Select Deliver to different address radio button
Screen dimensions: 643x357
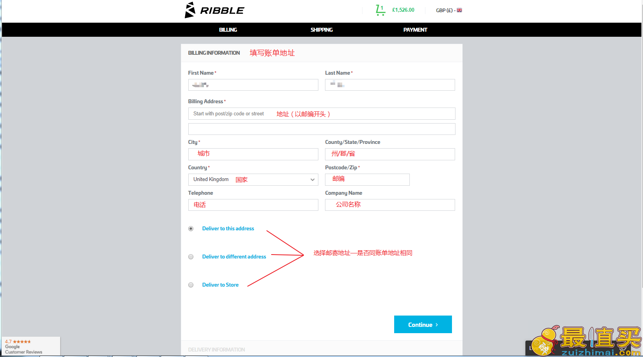[x=191, y=257]
